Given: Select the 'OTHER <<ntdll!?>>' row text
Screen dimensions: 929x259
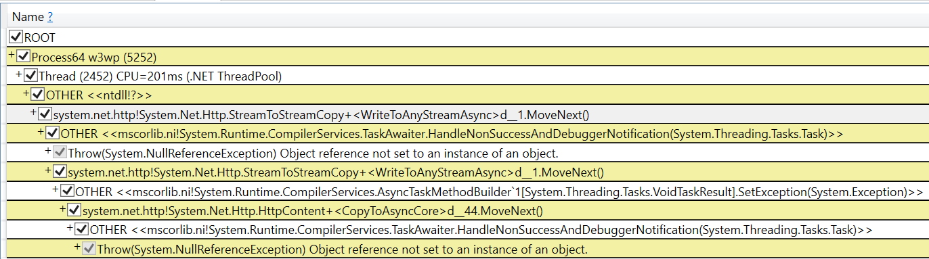Looking at the screenshot, I should pos(100,96).
